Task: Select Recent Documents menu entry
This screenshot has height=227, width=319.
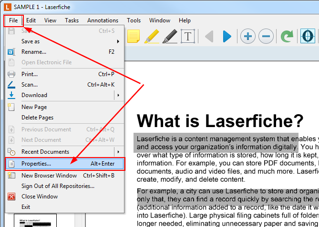Action: 64,152
